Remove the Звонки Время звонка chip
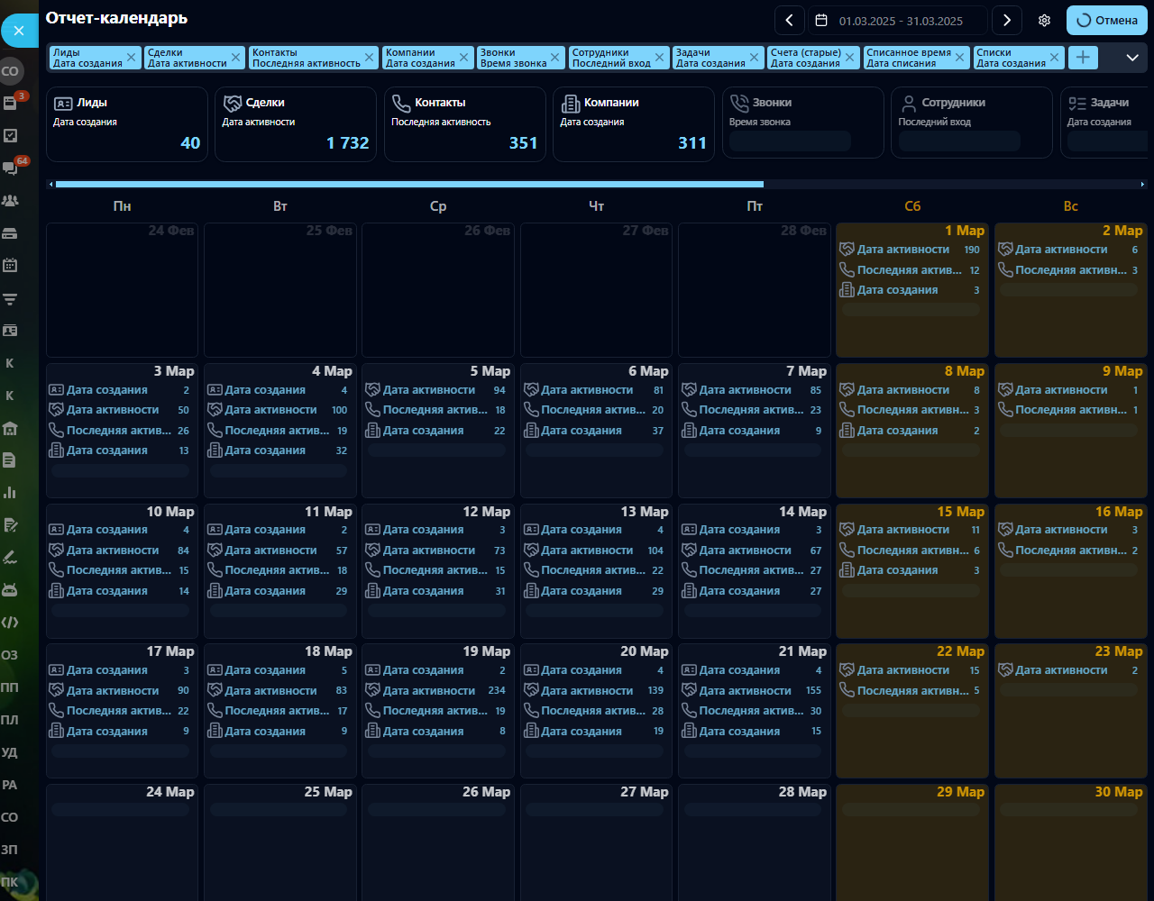Viewport: 1154px width, 901px height. coord(554,58)
